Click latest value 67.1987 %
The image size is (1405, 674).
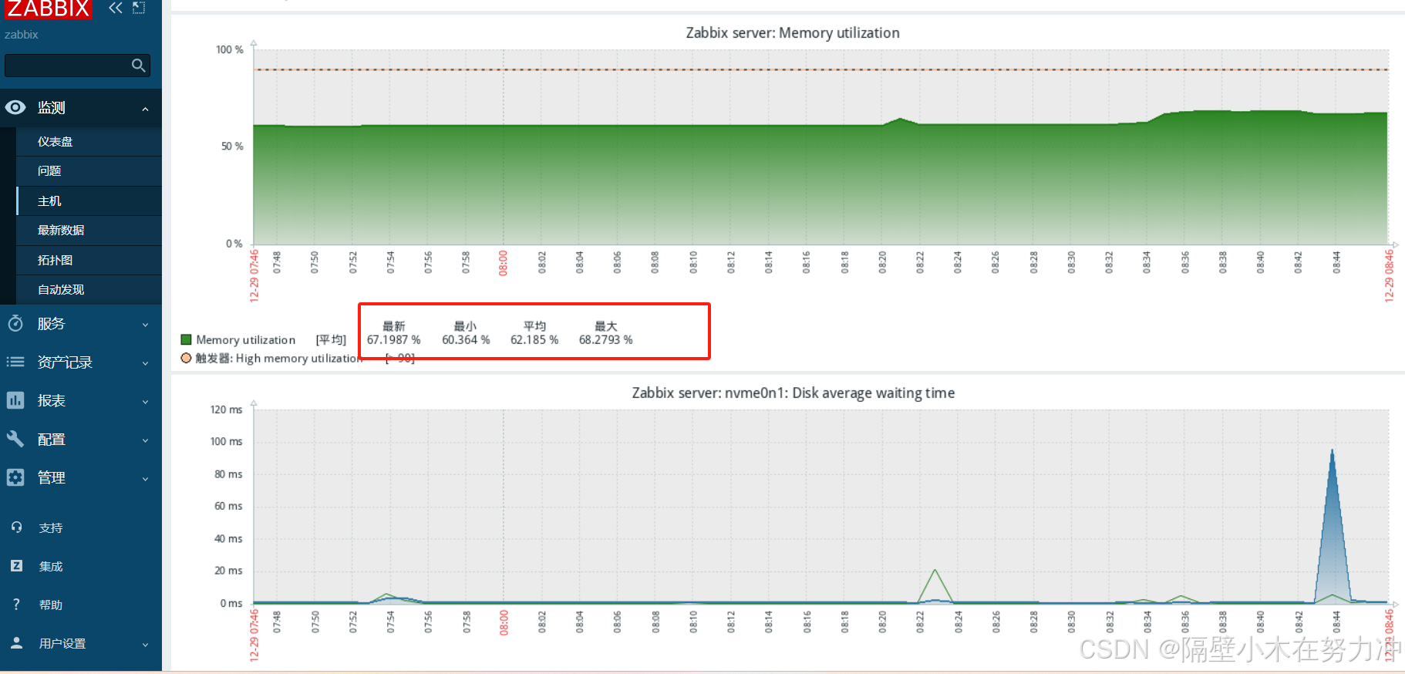tap(394, 340)
